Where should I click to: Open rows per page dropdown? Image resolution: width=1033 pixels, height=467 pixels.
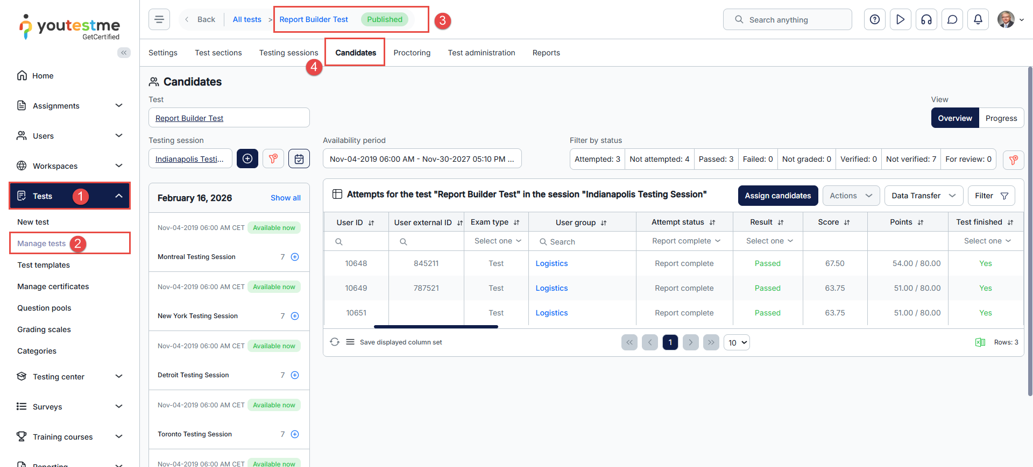pos(737,342)
